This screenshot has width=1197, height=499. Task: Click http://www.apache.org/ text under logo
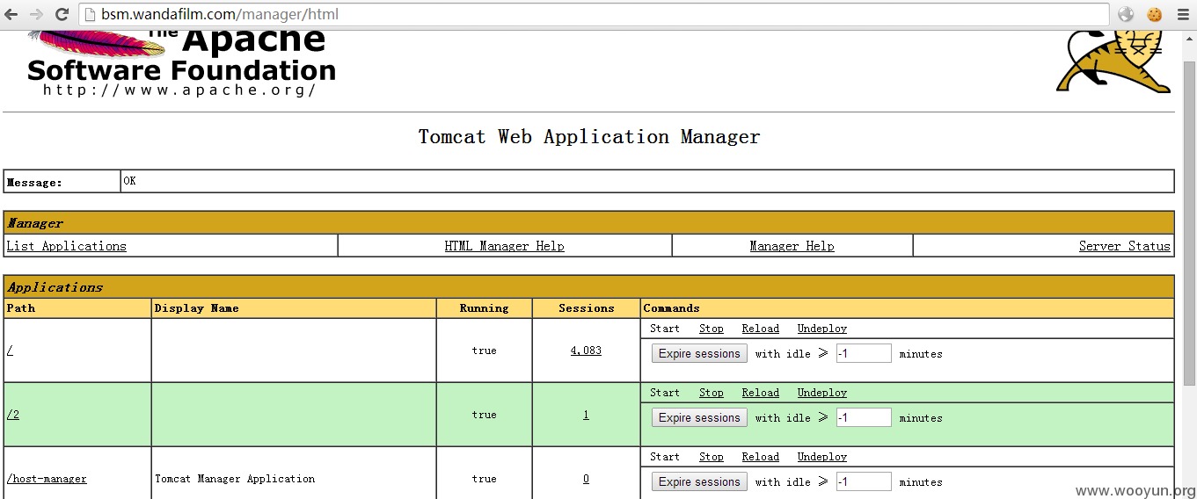pyautogui.click(x=179, y=90)
